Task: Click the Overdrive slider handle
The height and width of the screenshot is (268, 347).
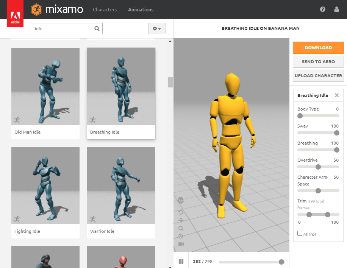Action: click(x=318, y=167)
